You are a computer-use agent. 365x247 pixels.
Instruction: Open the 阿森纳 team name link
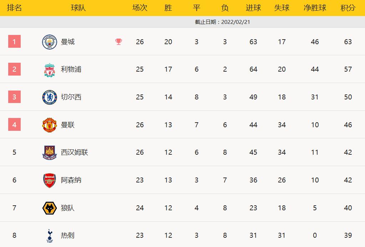pos(71,180)
